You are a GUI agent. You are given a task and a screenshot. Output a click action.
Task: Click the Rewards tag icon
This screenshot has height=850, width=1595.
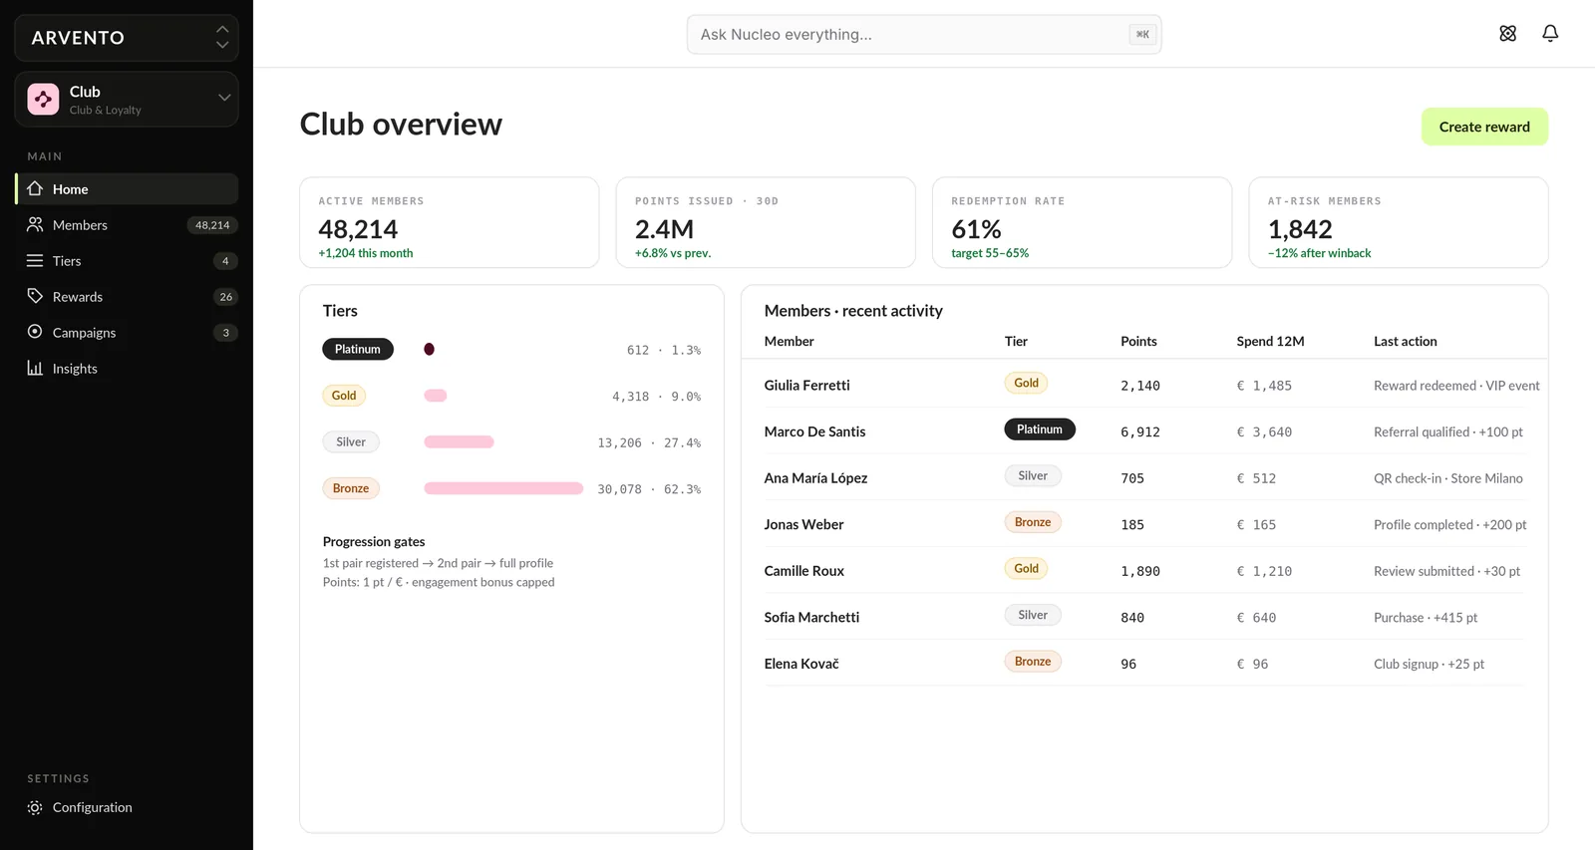point(35,296)
